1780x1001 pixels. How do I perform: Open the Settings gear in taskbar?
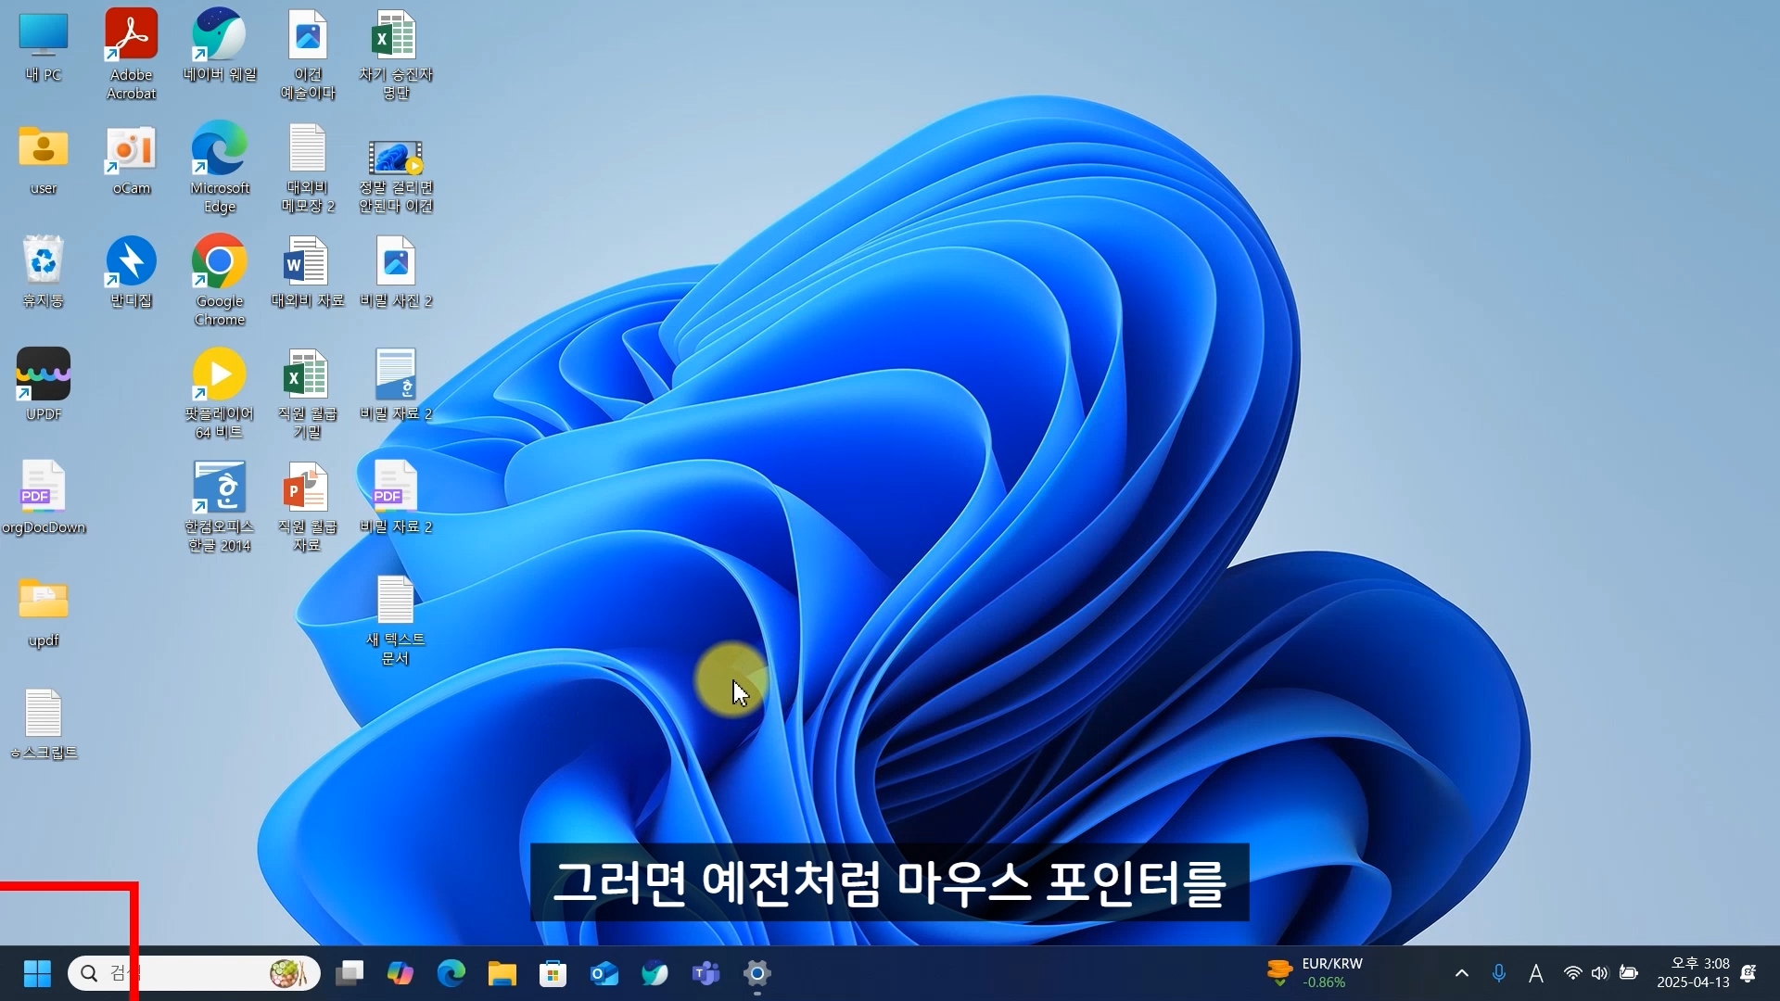(757, 973)
